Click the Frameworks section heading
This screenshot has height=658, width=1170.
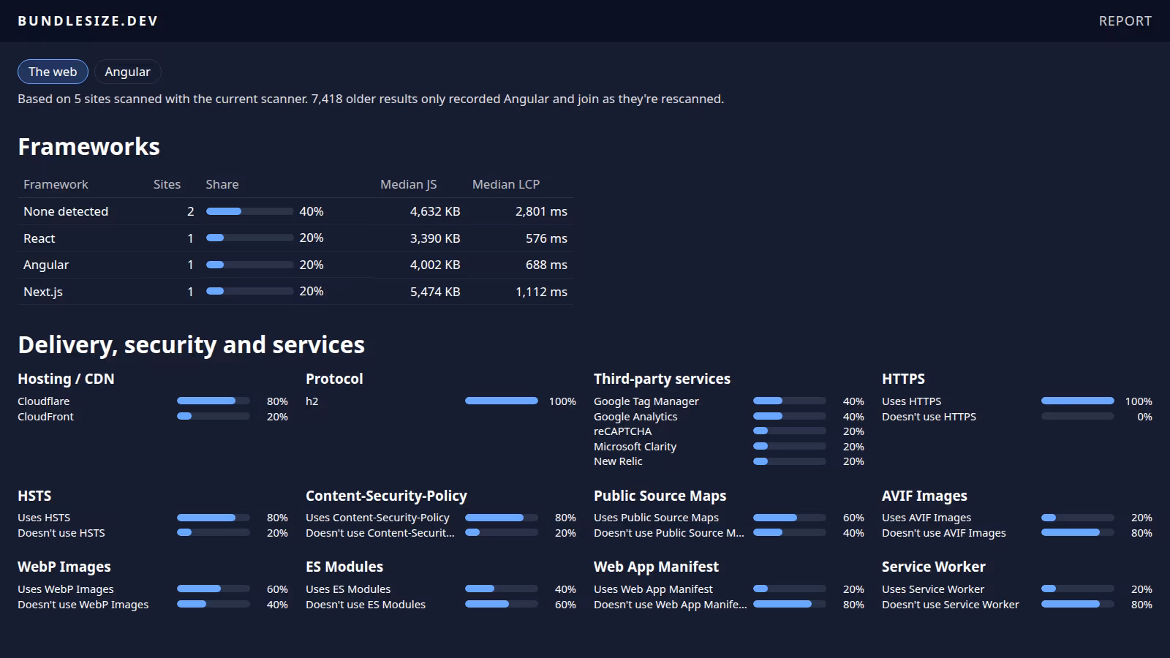[x=88, y=146]
